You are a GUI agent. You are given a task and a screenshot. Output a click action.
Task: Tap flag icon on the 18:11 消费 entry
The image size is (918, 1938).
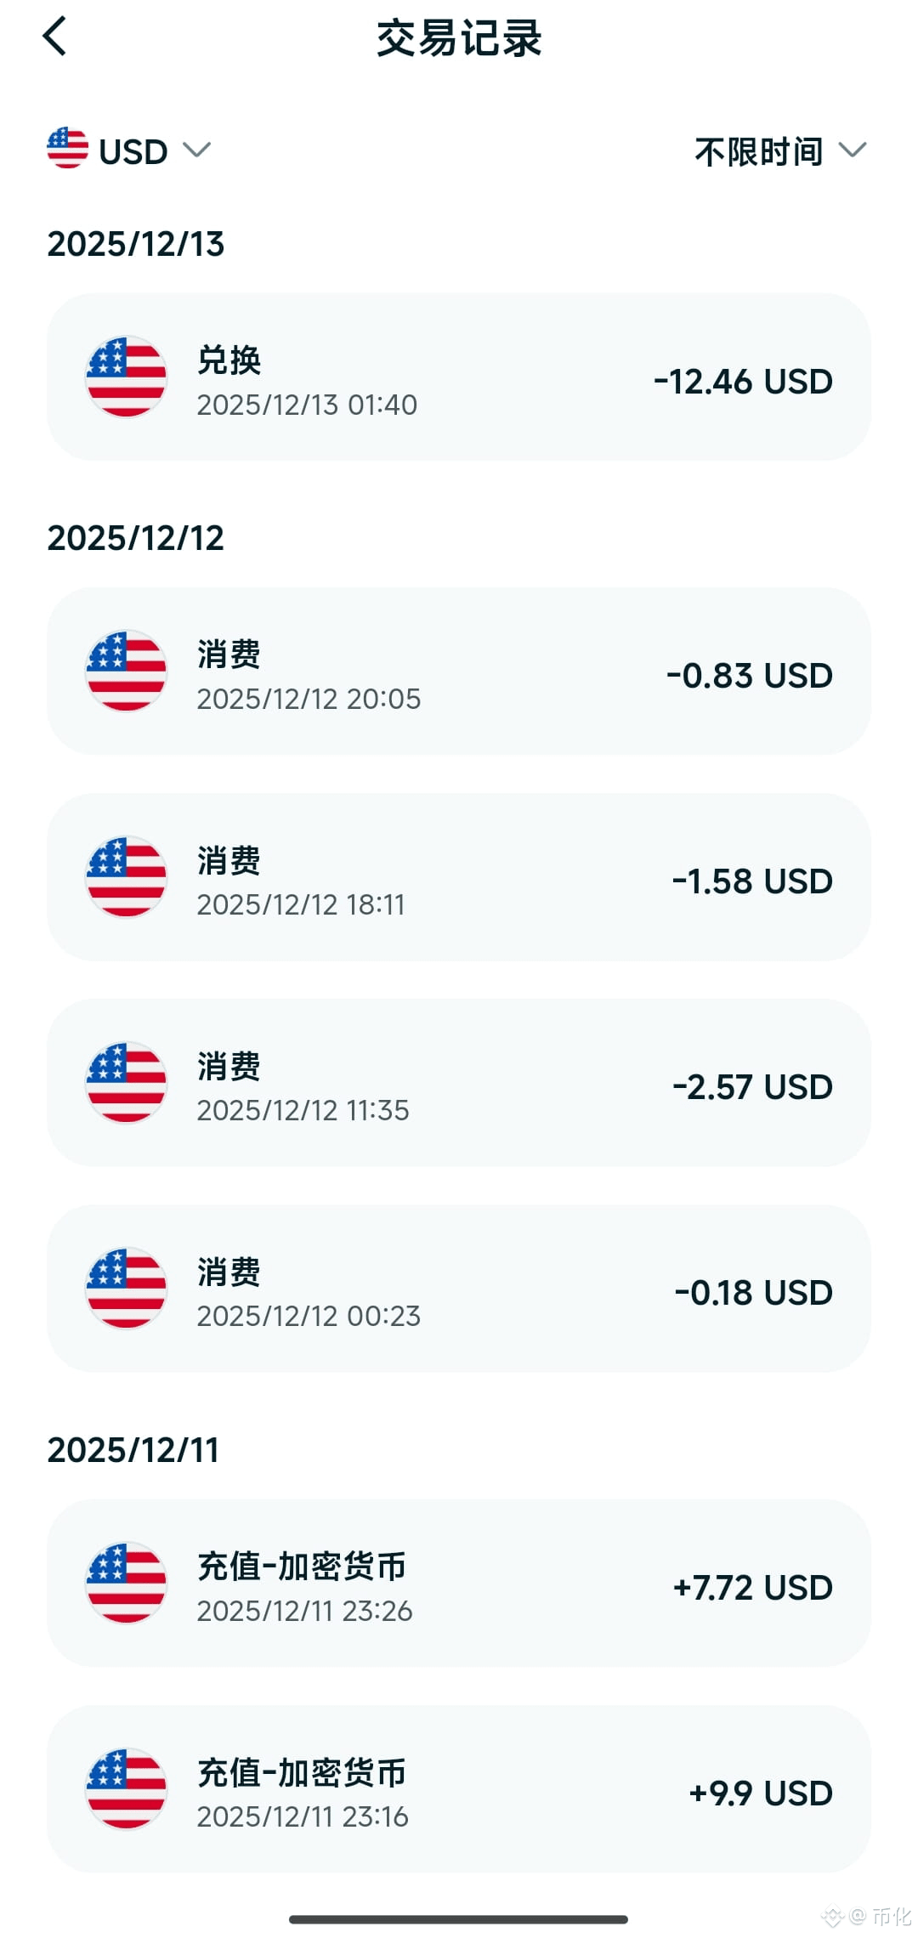126,876
